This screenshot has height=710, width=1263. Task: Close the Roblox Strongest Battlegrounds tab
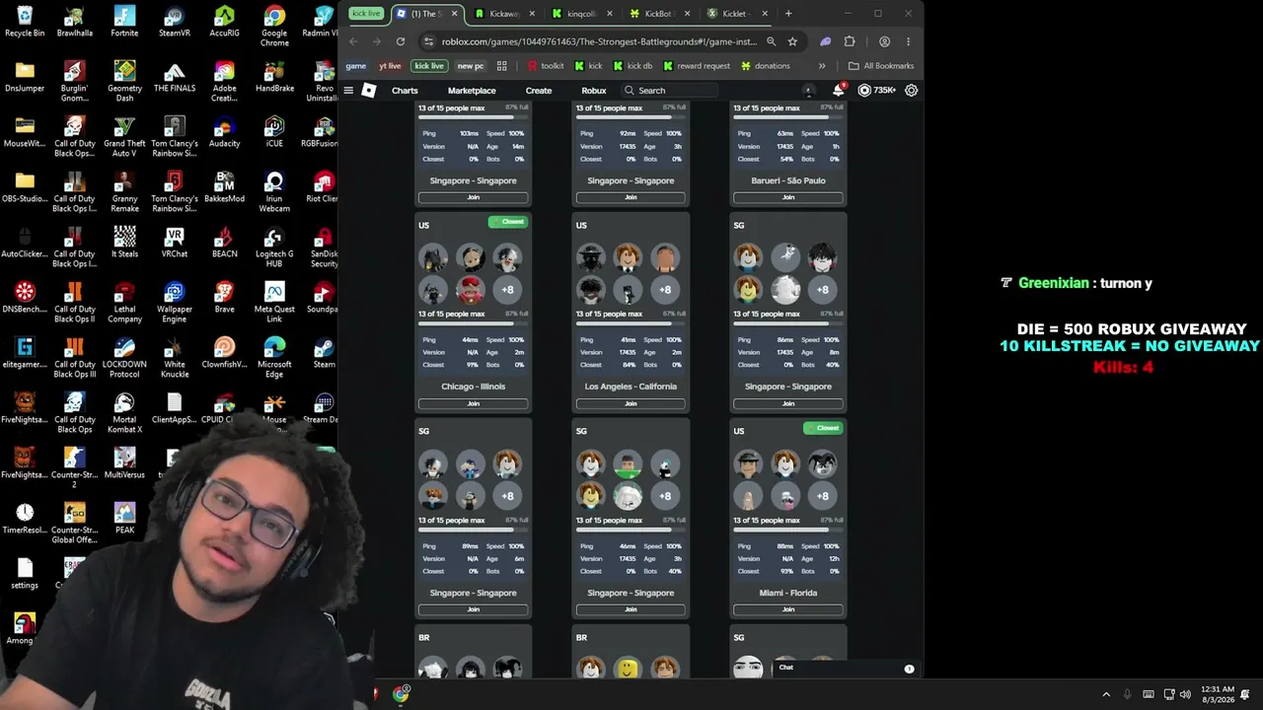click(455, 14)
